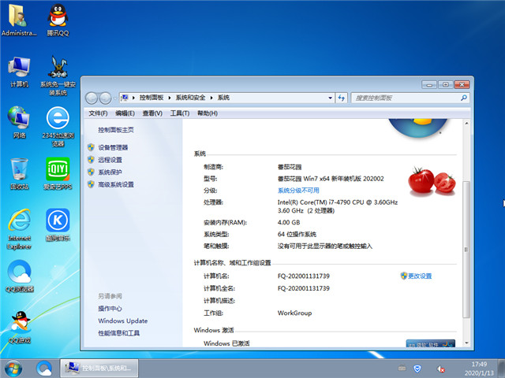Screen dimensions: 505x378
Task: Click the WorkGroup value
Action: point(294,313)
